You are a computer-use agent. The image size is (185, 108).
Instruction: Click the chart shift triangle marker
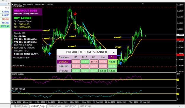pyautogui.click(x=143, y=4)
